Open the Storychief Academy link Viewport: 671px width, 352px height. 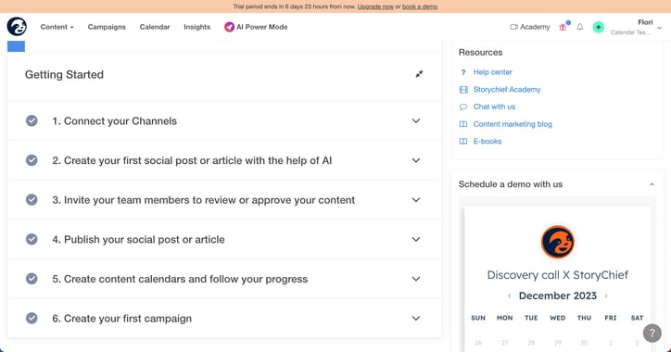click(507, 90)
